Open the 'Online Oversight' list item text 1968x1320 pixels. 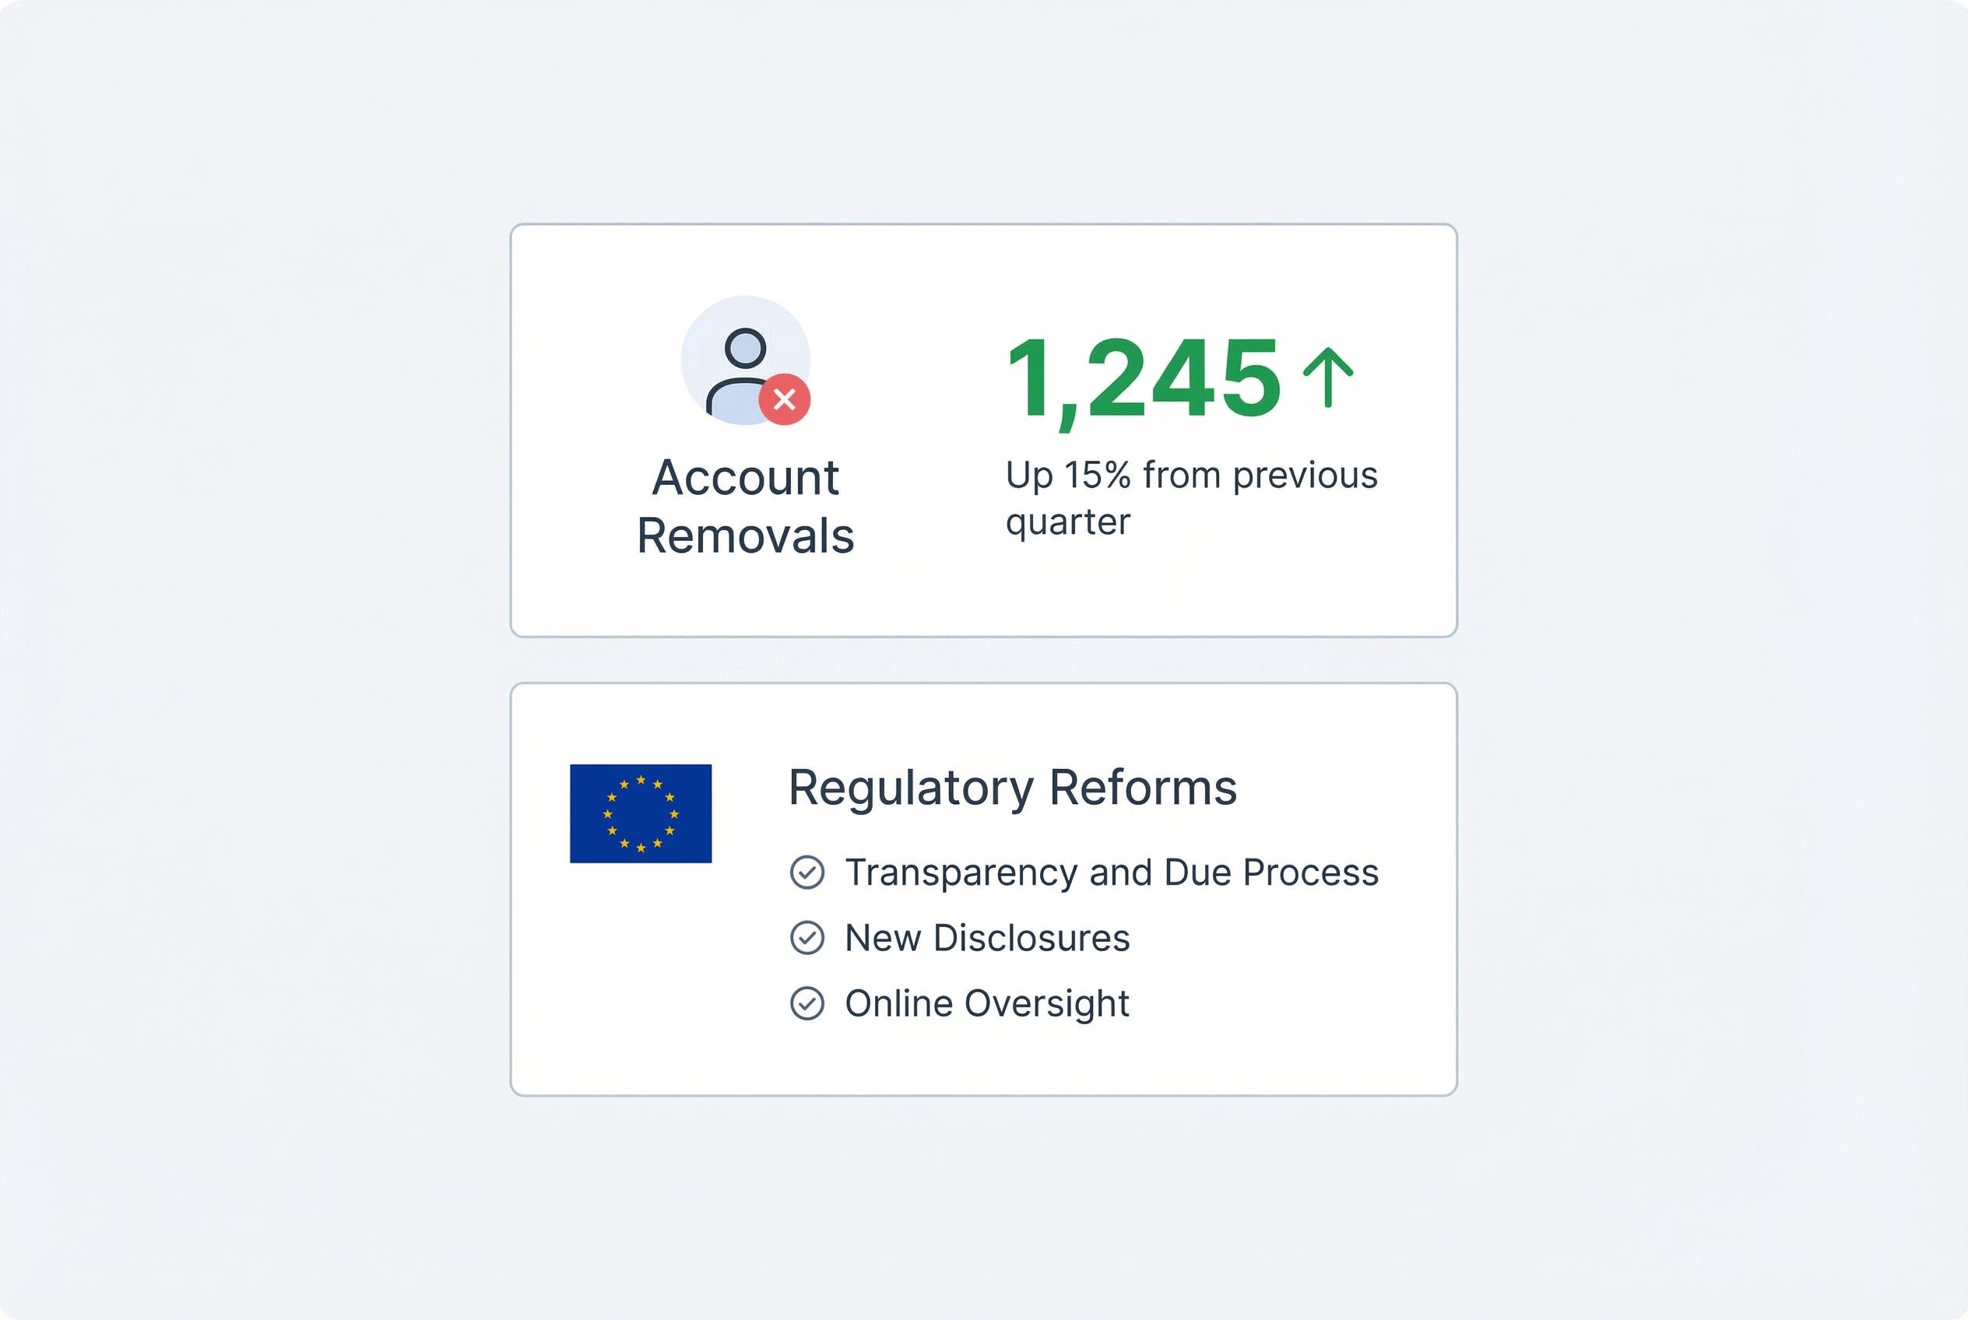[987, 1003]
